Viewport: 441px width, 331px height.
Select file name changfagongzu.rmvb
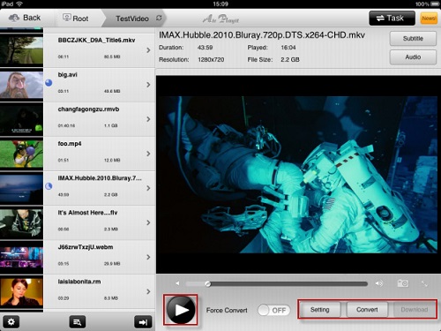point(88,109)
